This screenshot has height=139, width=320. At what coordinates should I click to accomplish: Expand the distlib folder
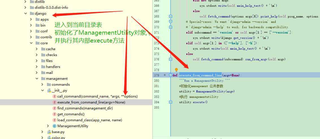coord(25,2)
